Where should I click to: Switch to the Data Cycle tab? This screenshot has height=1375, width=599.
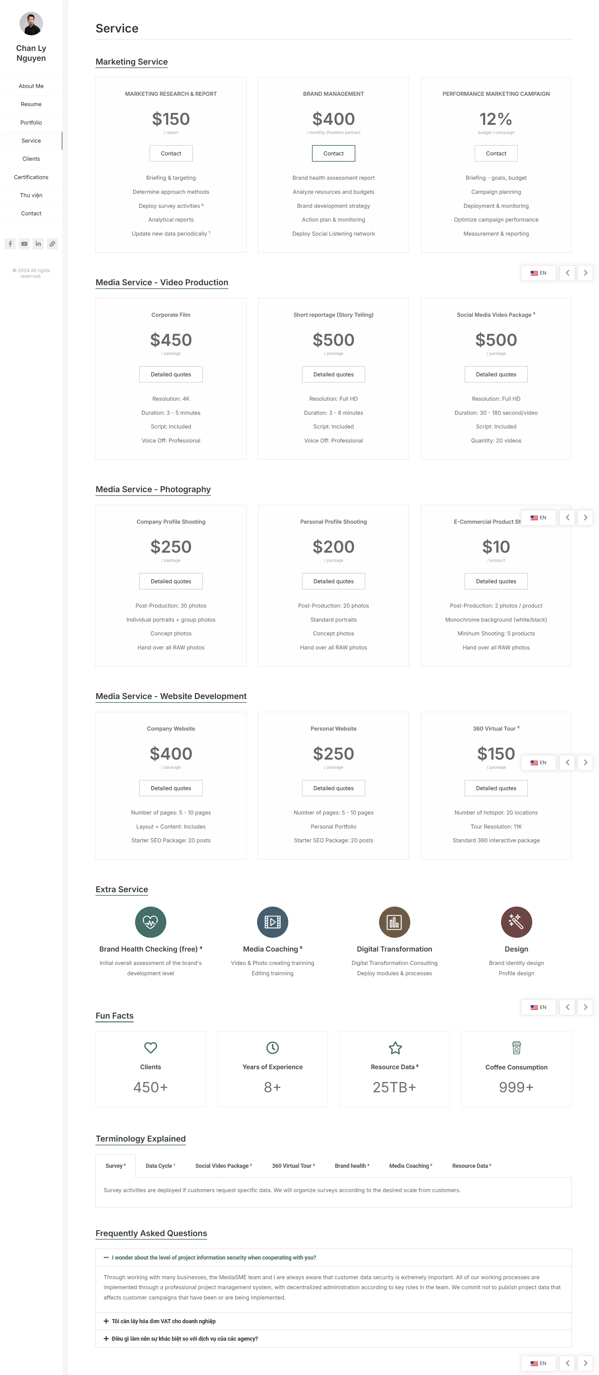(160, 1165)
